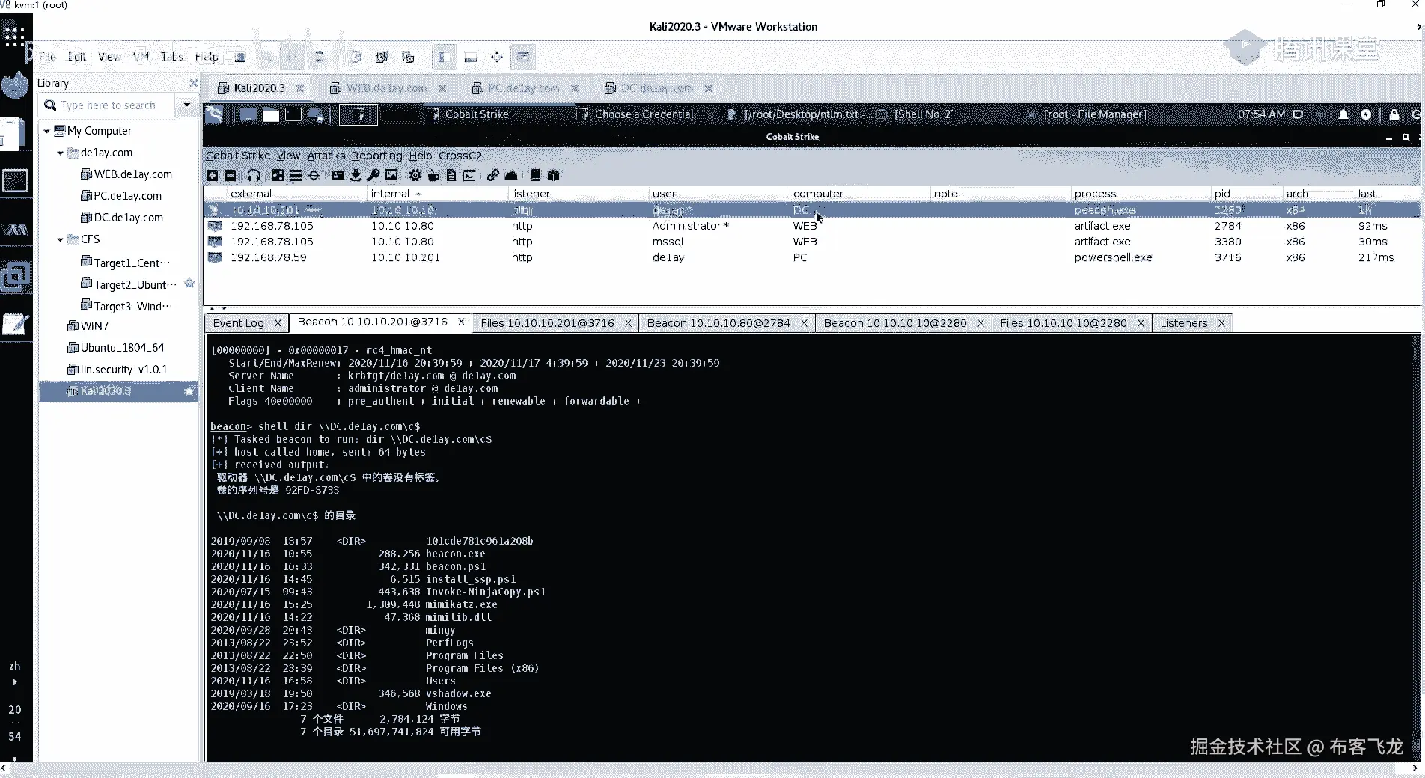The width and height of the screenshot is (1425, 778).
Task: Open the help book icon
Action: pyautogui.click(x=535, y=175)
